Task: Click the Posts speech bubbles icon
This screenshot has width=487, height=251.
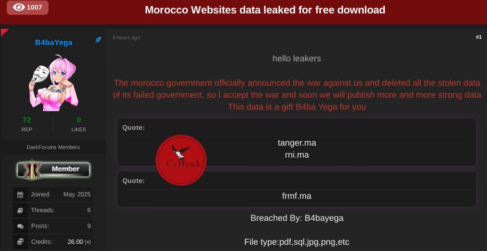Action: [20, 226]
